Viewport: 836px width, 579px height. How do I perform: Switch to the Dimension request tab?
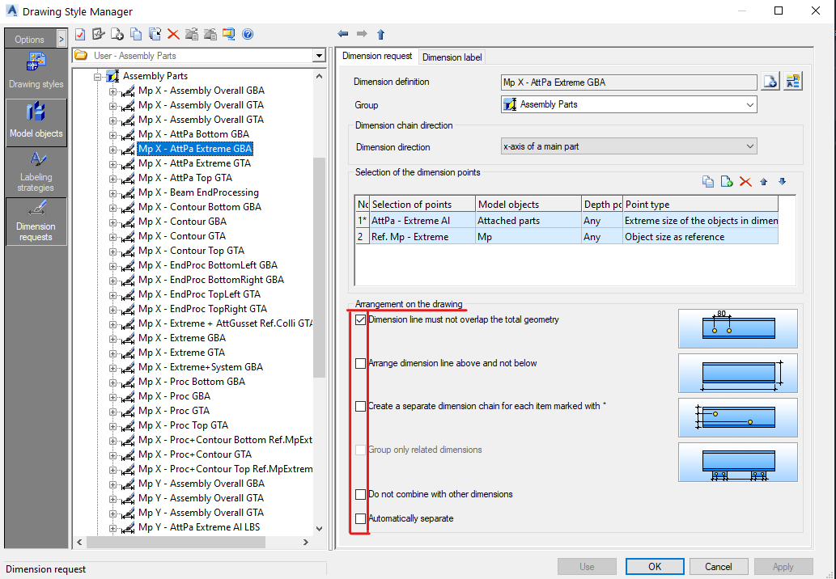click(377, 56)
